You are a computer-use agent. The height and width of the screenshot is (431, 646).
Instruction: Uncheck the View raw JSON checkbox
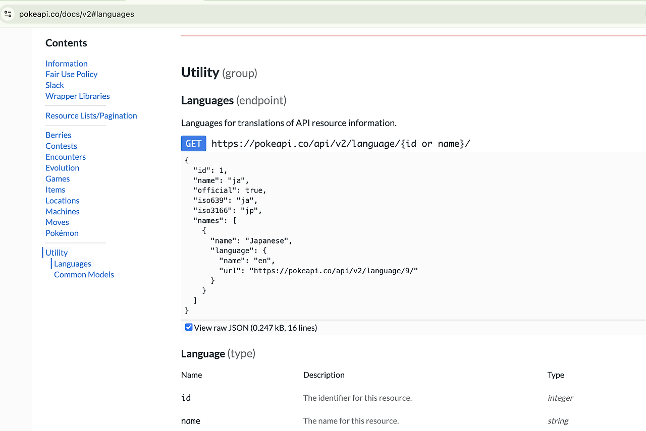pos(189,328)
